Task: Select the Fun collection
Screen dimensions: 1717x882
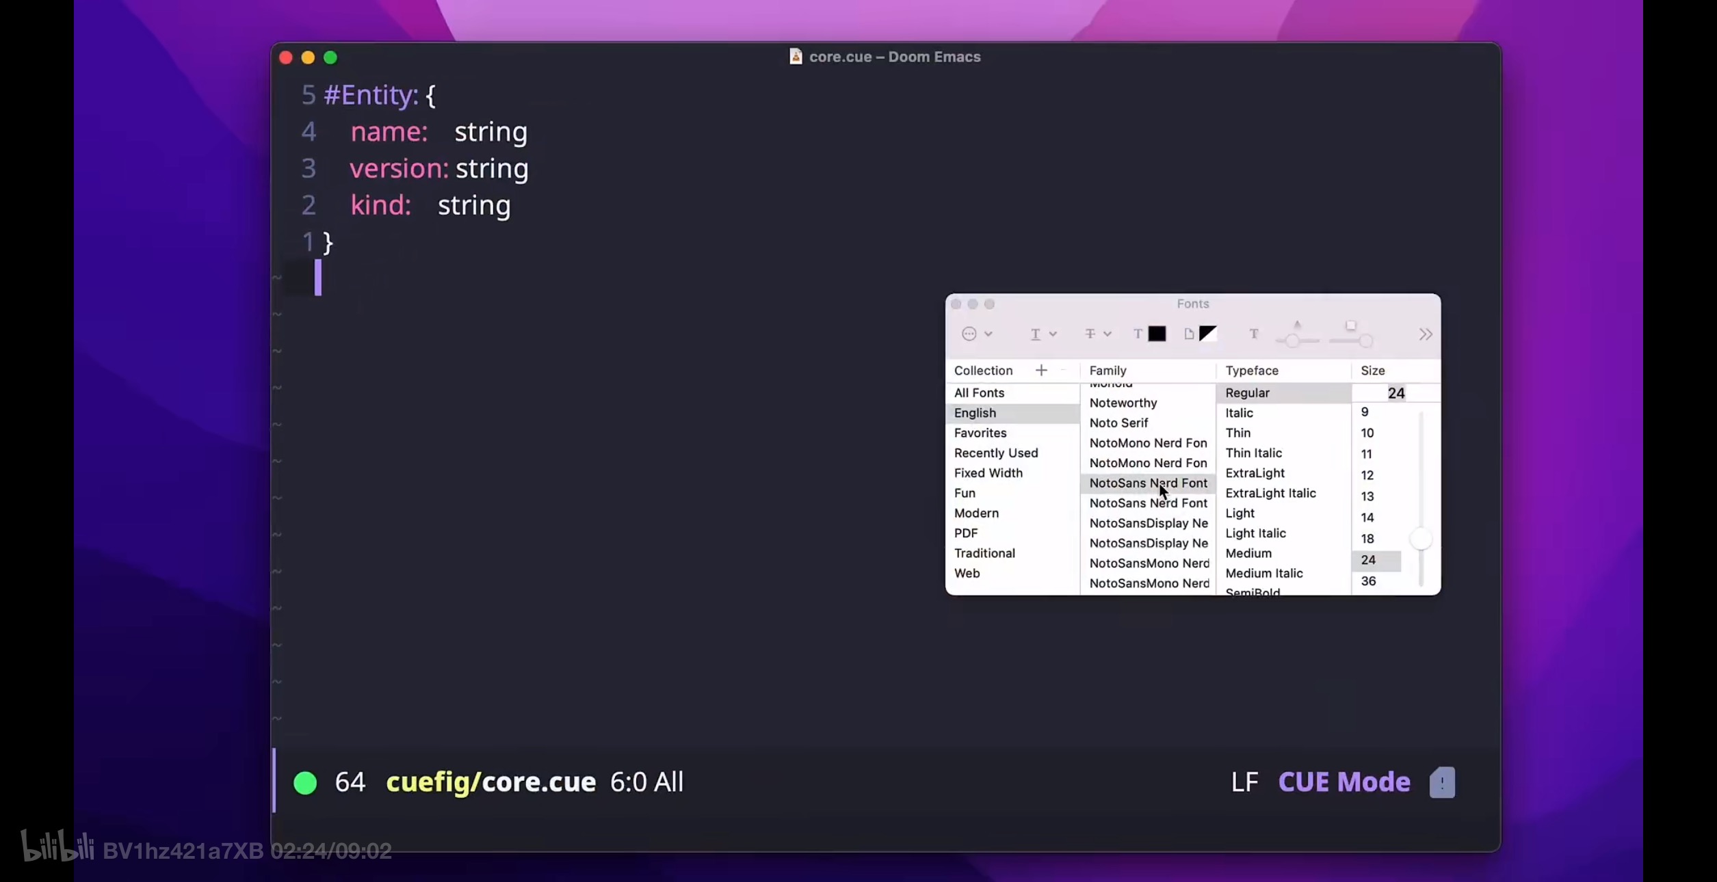Action: (1012, 493)
